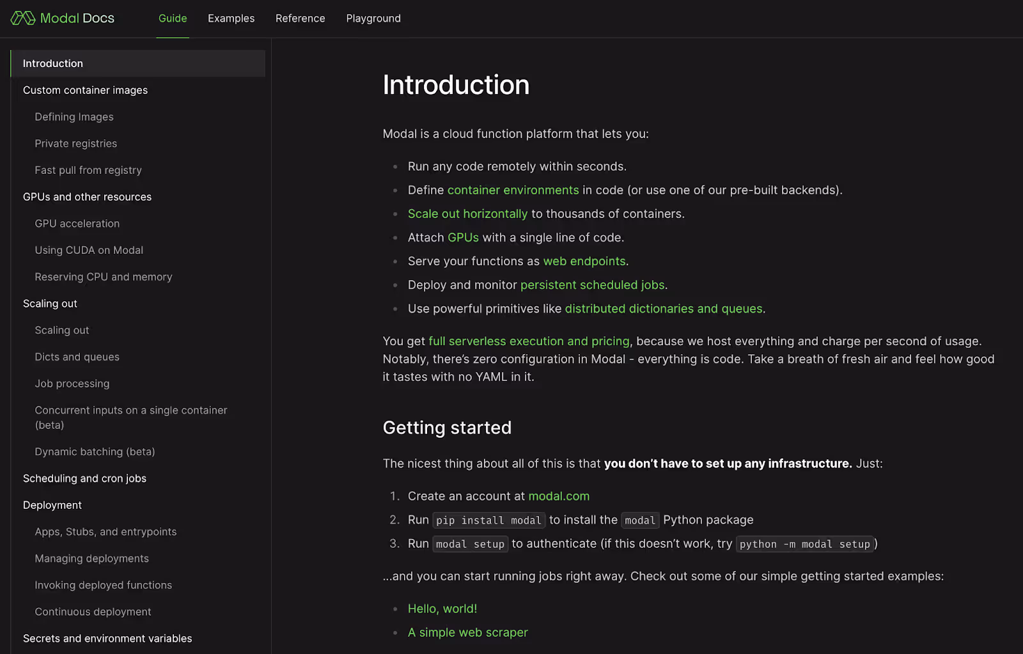Open the web endpoints link
The height and width of the screenshot is (654, 1023).
pyautogui.click(x=584, y=261)
